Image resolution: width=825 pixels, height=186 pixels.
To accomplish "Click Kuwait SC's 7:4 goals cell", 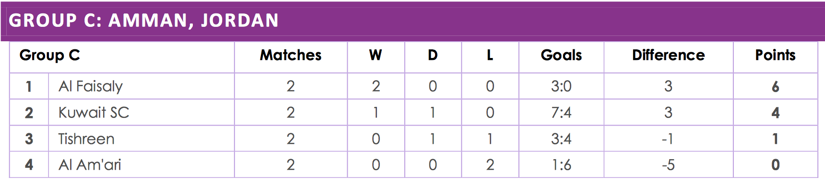I will pyautogui.click(x=561, y=113).
